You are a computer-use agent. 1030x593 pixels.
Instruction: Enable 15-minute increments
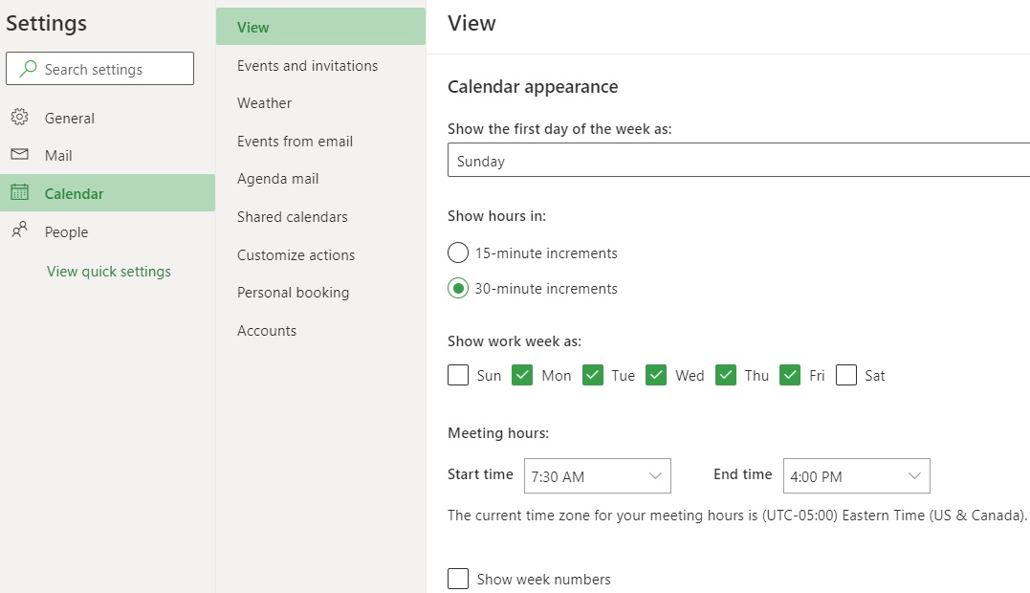(457, 253)
